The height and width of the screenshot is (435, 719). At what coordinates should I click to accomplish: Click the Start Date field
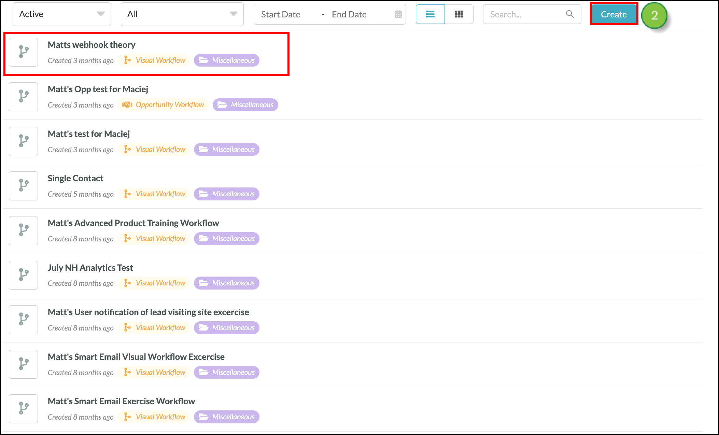[281, 14]
